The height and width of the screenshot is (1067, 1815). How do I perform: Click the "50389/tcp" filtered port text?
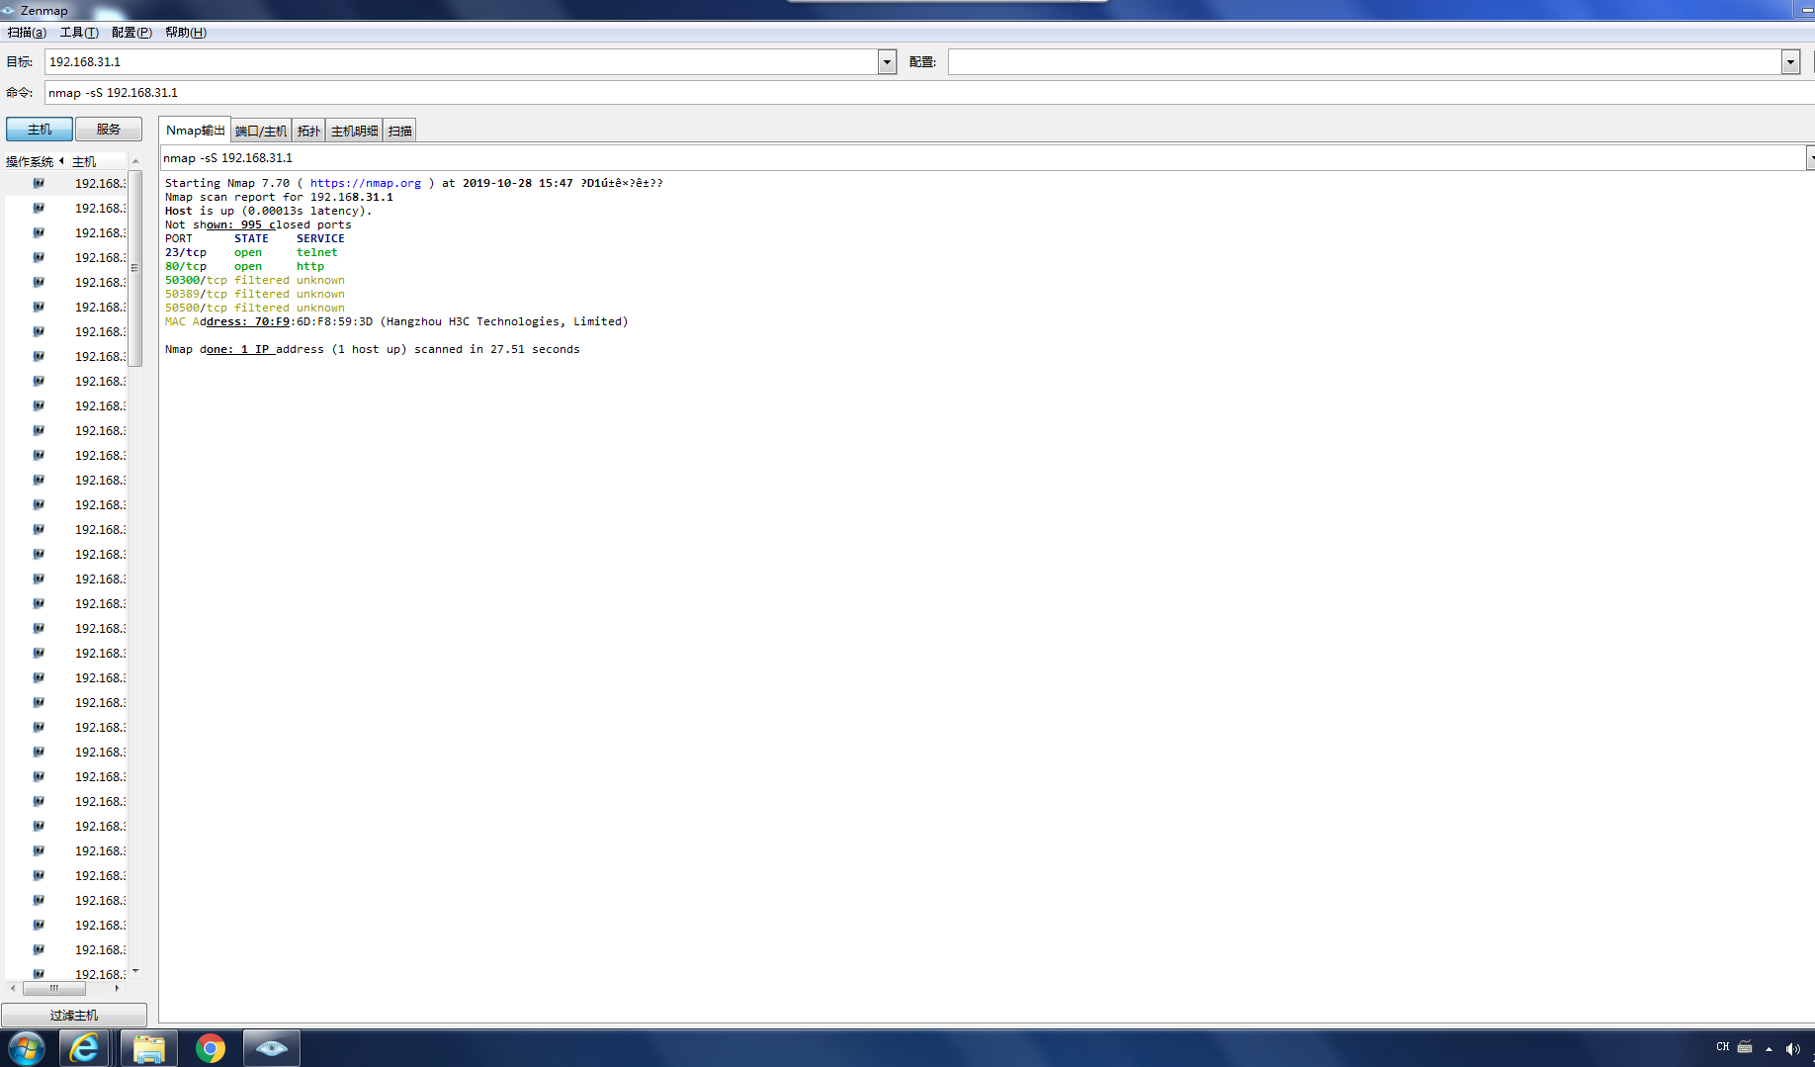pyautogui.click(x=196, y=294)
